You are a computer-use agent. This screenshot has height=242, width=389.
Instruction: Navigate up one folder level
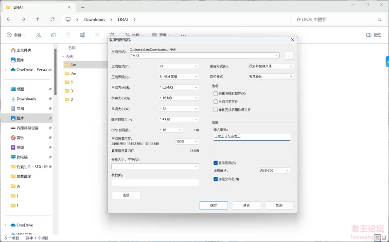pyautogui.click(x=38, y=19)
